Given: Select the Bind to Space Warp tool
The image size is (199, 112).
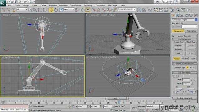Looking at the screenshot, I should pyautogui.click(x=13, y=10).
